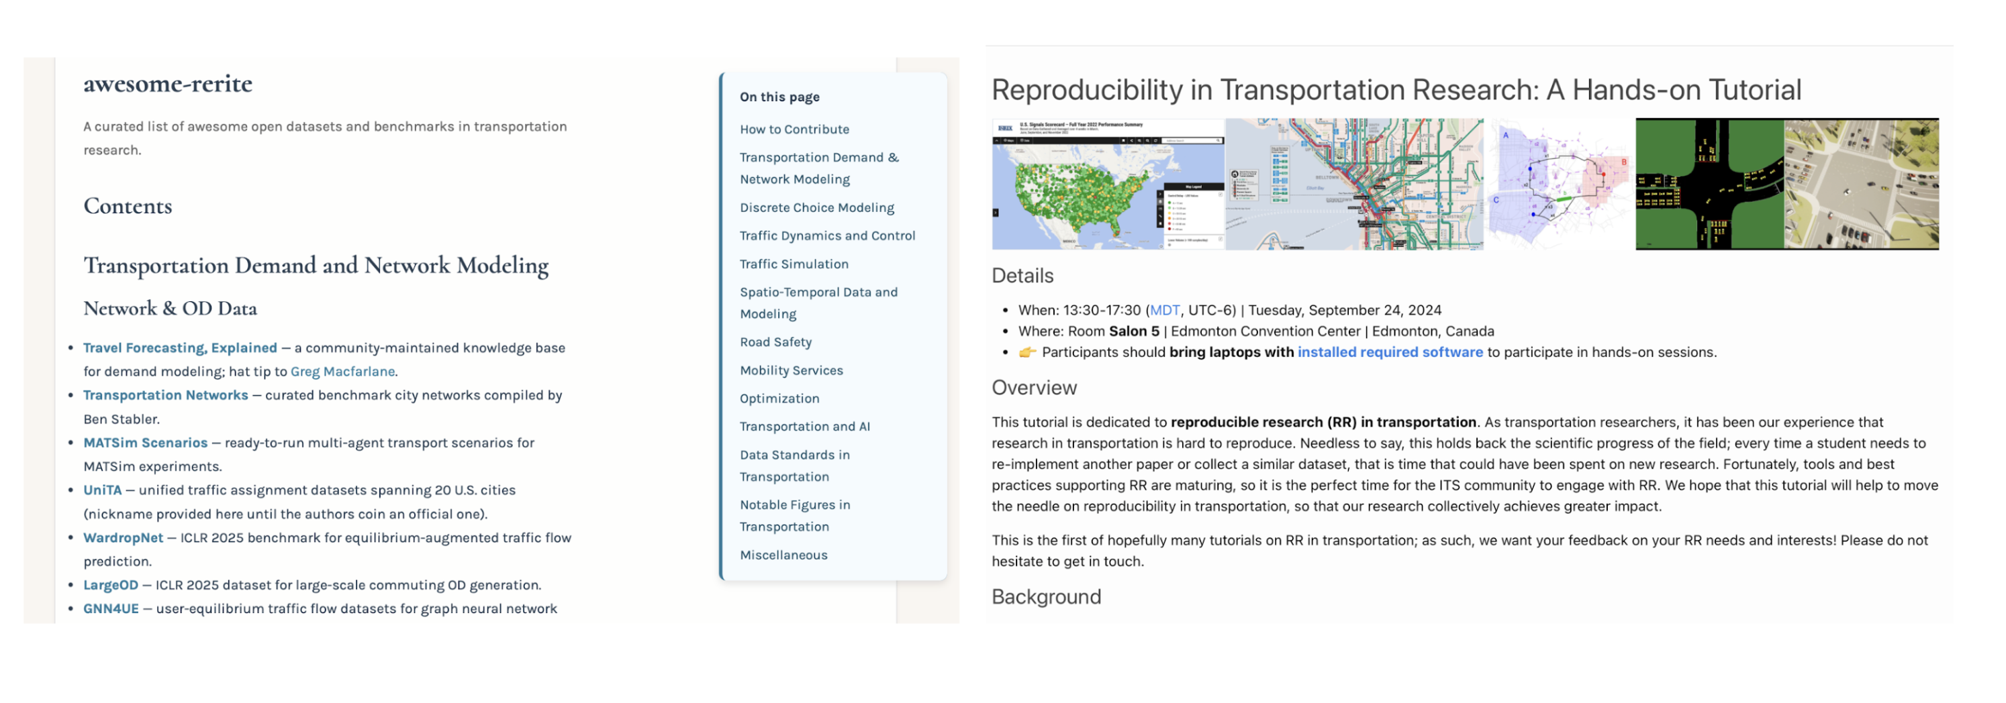Open the Transportation Networks link
Viewport: 2006px width, 703px height.
[x=165, y=394]
